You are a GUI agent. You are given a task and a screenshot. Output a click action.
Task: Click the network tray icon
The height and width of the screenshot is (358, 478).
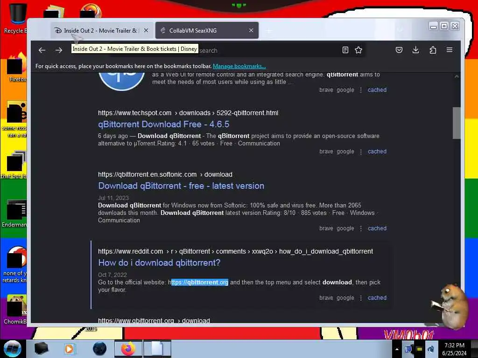(x=408, y=349)
